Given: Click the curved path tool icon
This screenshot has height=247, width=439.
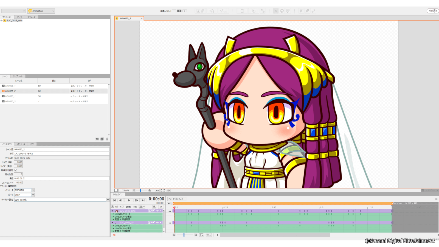Looking at the screenshot, I should pyautogui.click(x=313, y=11).
